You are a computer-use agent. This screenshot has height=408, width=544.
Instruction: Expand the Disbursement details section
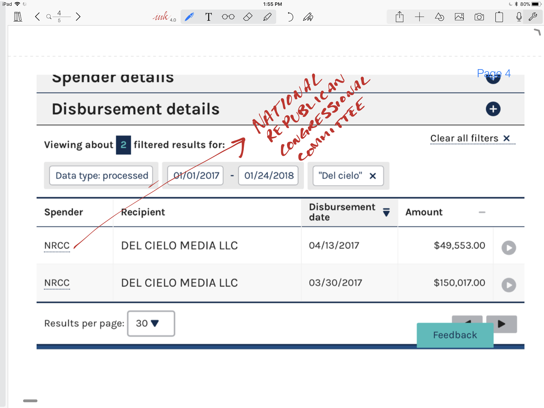[x=493, y=109]
